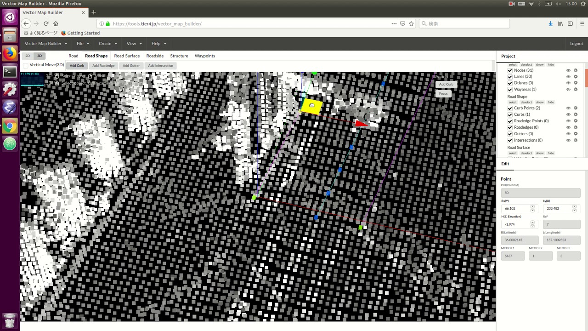Uncheck the Lanes (30) checkbox
This screenshot has width=588, height=331.
(x=510, y=77)
